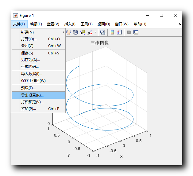Close the Figure 1 window

tap(176, 16)
